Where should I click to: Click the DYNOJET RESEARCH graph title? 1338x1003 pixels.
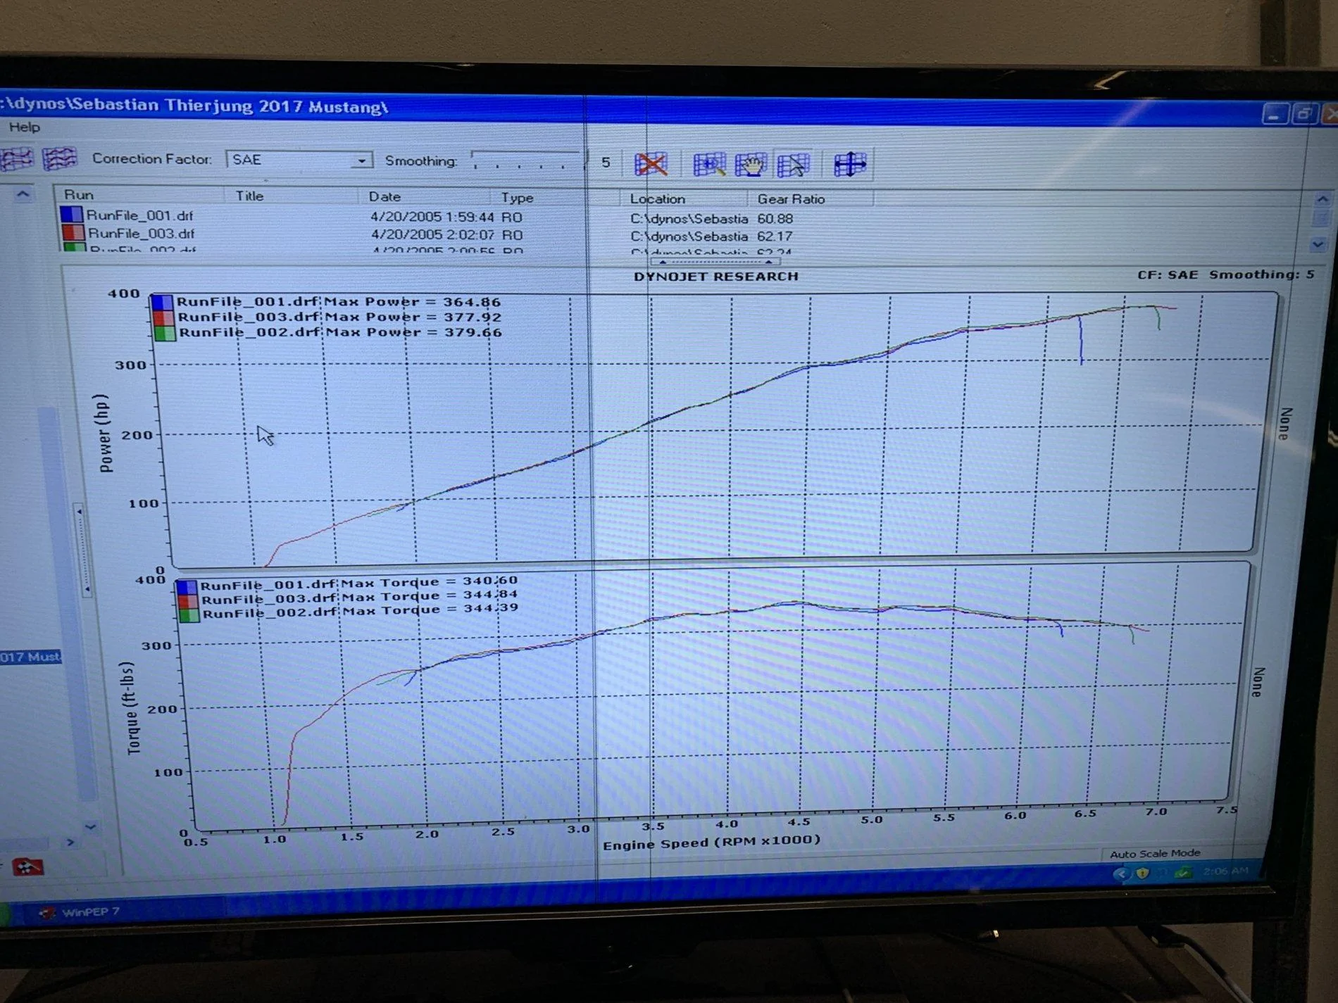click(715, 277)
